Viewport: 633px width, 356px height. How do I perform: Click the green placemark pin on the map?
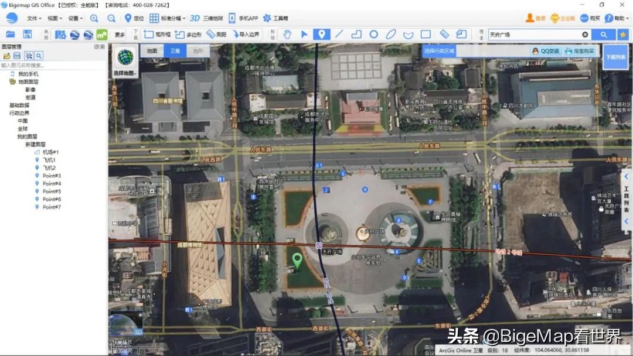pos(297,261)
